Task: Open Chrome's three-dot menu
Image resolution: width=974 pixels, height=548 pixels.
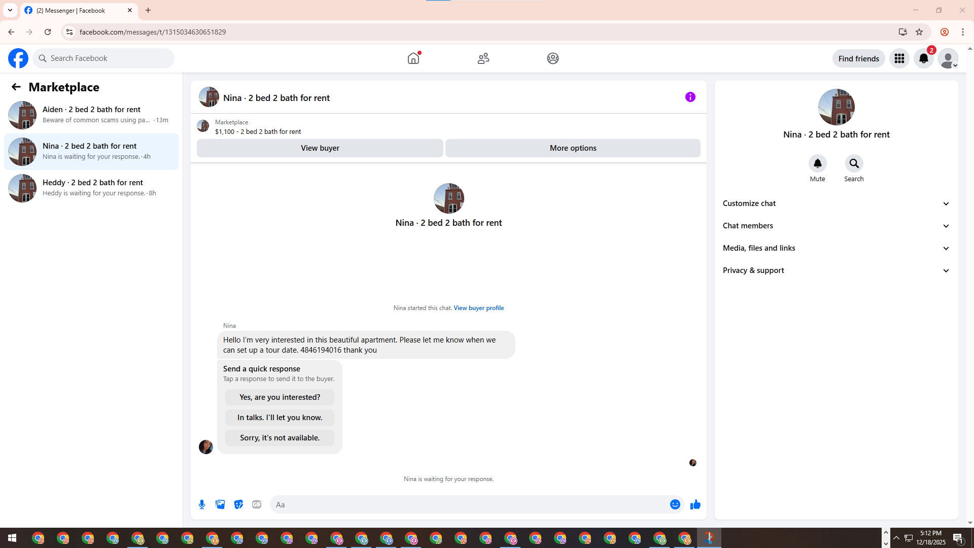Action: click(963, 32)
